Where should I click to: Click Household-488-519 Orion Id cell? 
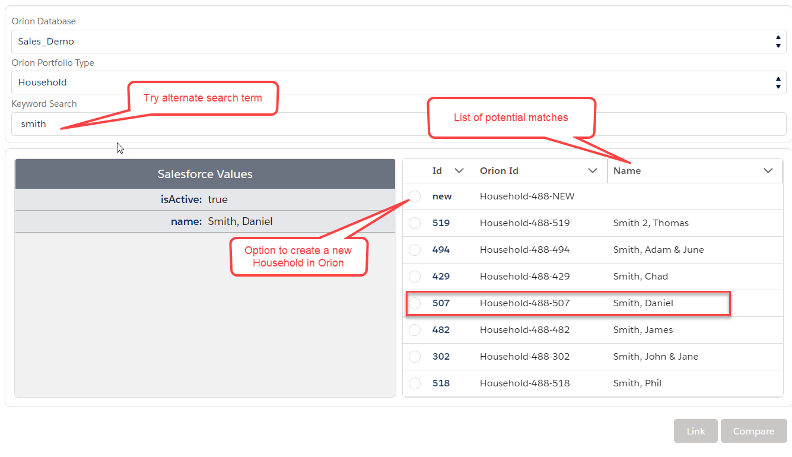[x=524, y=223]
